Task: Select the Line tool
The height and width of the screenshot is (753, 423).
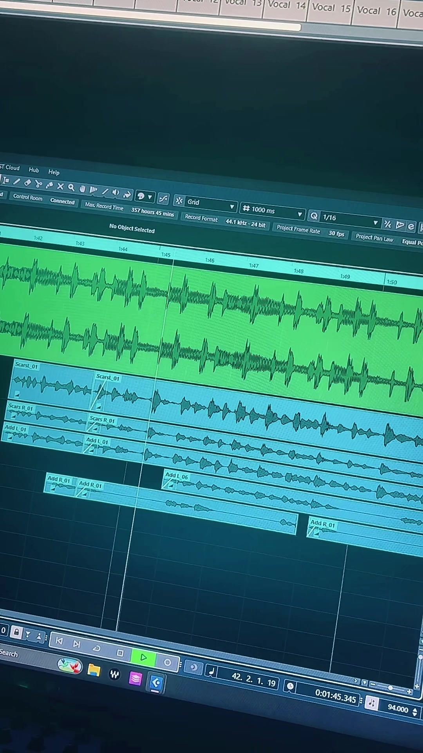Action: [x=105, y=191]
